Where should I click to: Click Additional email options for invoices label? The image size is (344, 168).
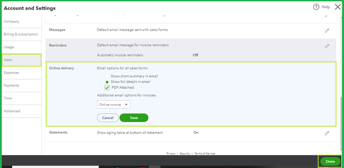click(126, 95)
